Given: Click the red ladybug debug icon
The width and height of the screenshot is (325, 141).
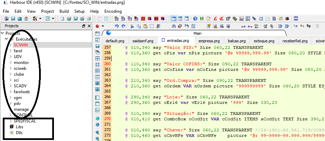Looking at the screenshot, I should [x=288, y=19].
